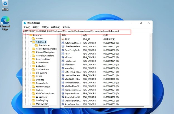The width and height of the screenshot is (174, 114).
Task: Click the REG_SZ type cell
Action: coord(86,39)
